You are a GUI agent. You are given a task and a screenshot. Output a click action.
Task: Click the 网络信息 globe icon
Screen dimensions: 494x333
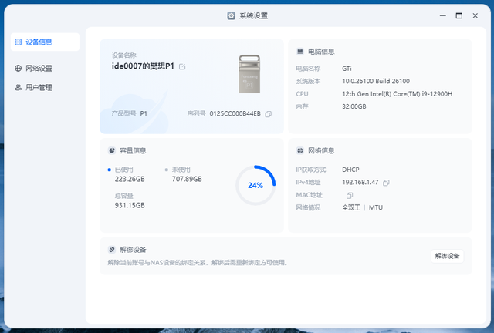tap(300, 150)
